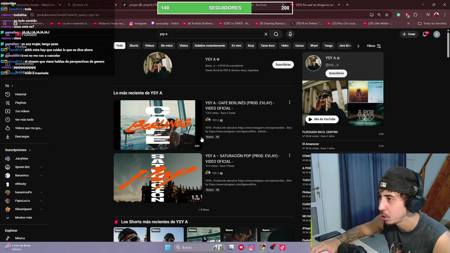Subscribe to YSY A in main result
450x253 pixels.
pos(283,65)
